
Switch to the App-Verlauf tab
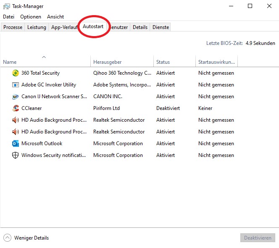pyautogui.click(x=64, y=27)
